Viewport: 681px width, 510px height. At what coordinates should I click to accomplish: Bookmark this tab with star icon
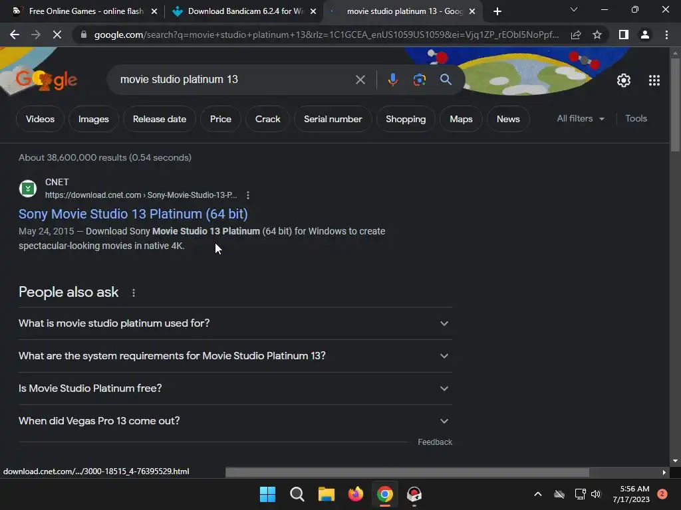[597, 35]
